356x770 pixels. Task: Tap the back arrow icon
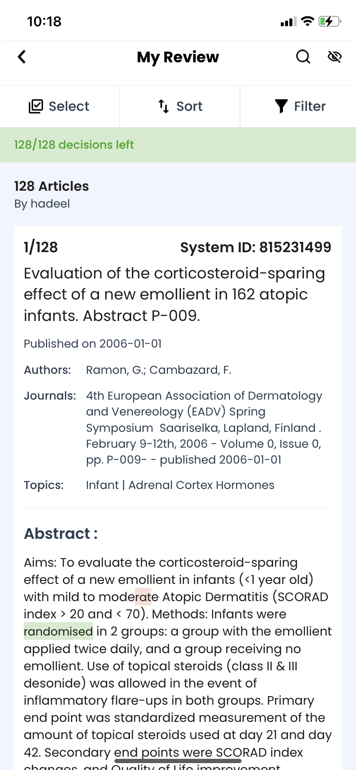[x=21, y=57]
